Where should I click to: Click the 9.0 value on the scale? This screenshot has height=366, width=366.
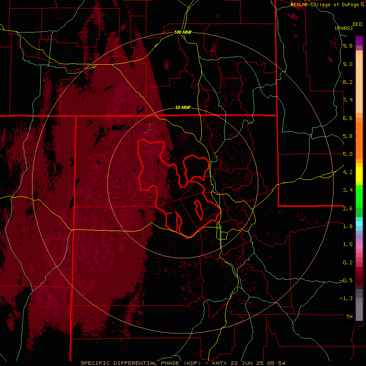pos(348,64)
